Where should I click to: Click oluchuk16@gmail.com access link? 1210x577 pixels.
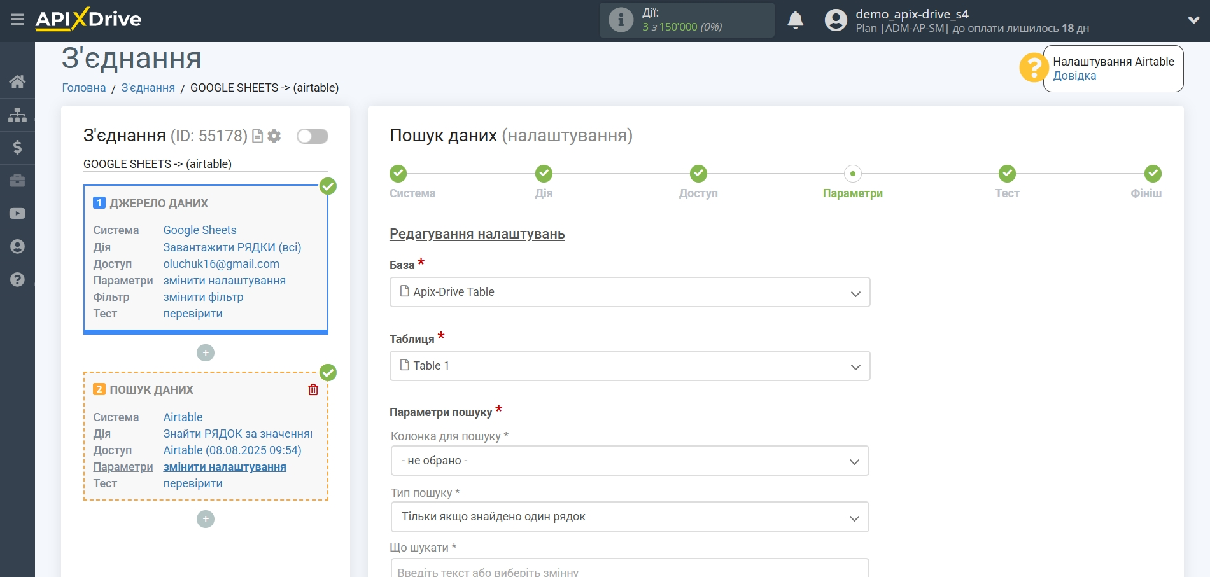(222, 264)
